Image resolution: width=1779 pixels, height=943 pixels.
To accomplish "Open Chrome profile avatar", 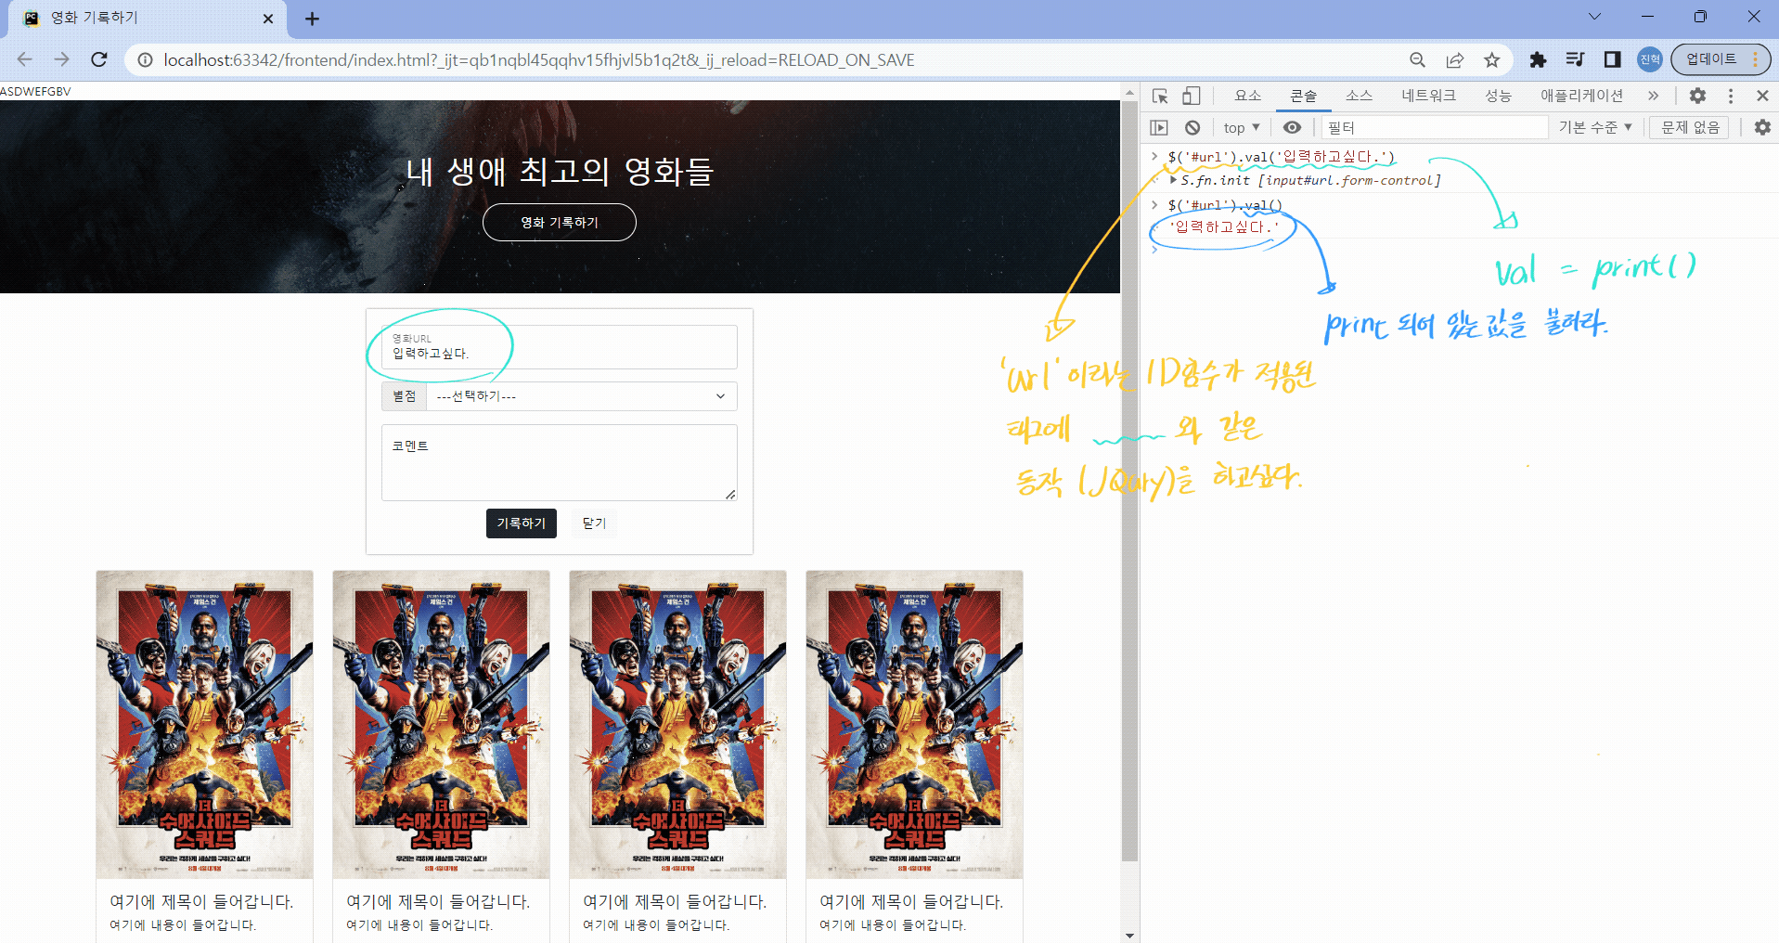I will pyautogui.click(x=1650, y=59).
